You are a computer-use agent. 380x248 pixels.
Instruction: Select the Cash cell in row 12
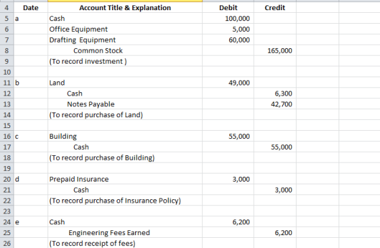click(125, 94)
